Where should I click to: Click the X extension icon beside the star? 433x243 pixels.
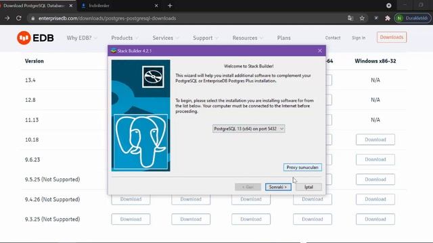376,18
